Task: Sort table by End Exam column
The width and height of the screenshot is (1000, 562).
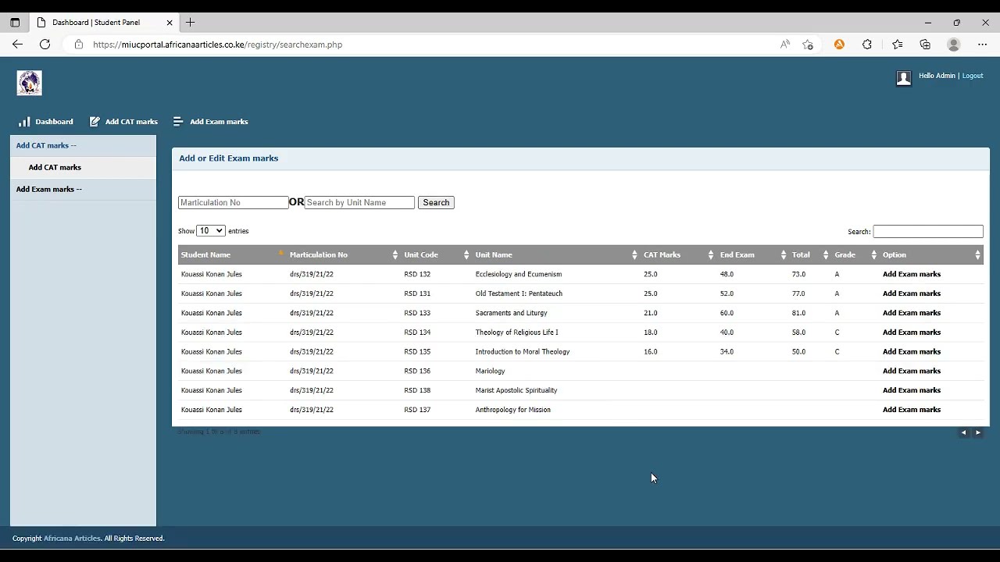Action: pos(753,254)
